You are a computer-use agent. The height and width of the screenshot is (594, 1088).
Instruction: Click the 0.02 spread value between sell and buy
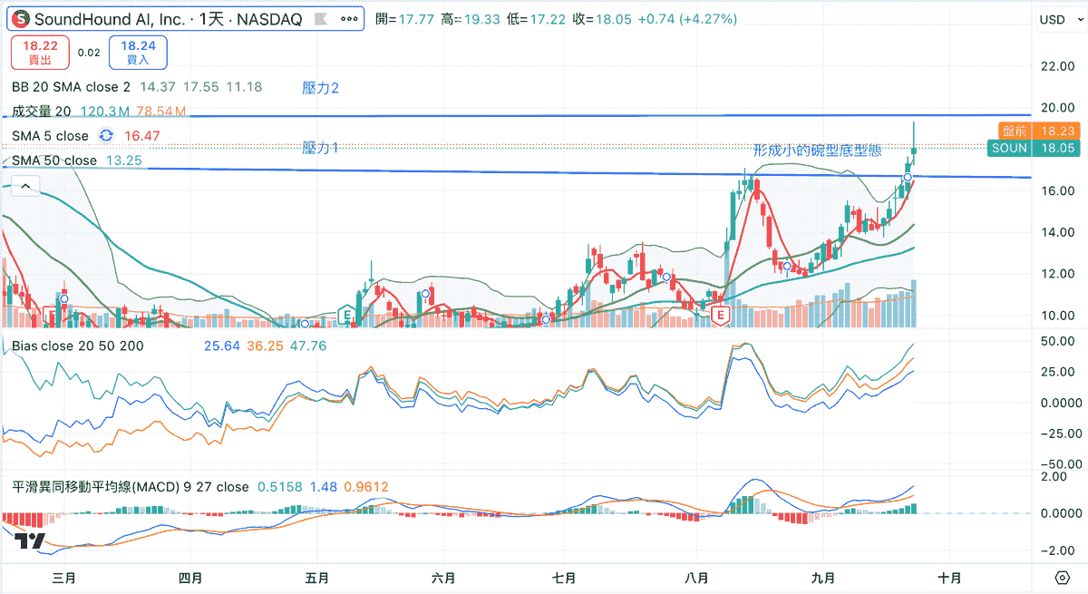coord(89,53)
